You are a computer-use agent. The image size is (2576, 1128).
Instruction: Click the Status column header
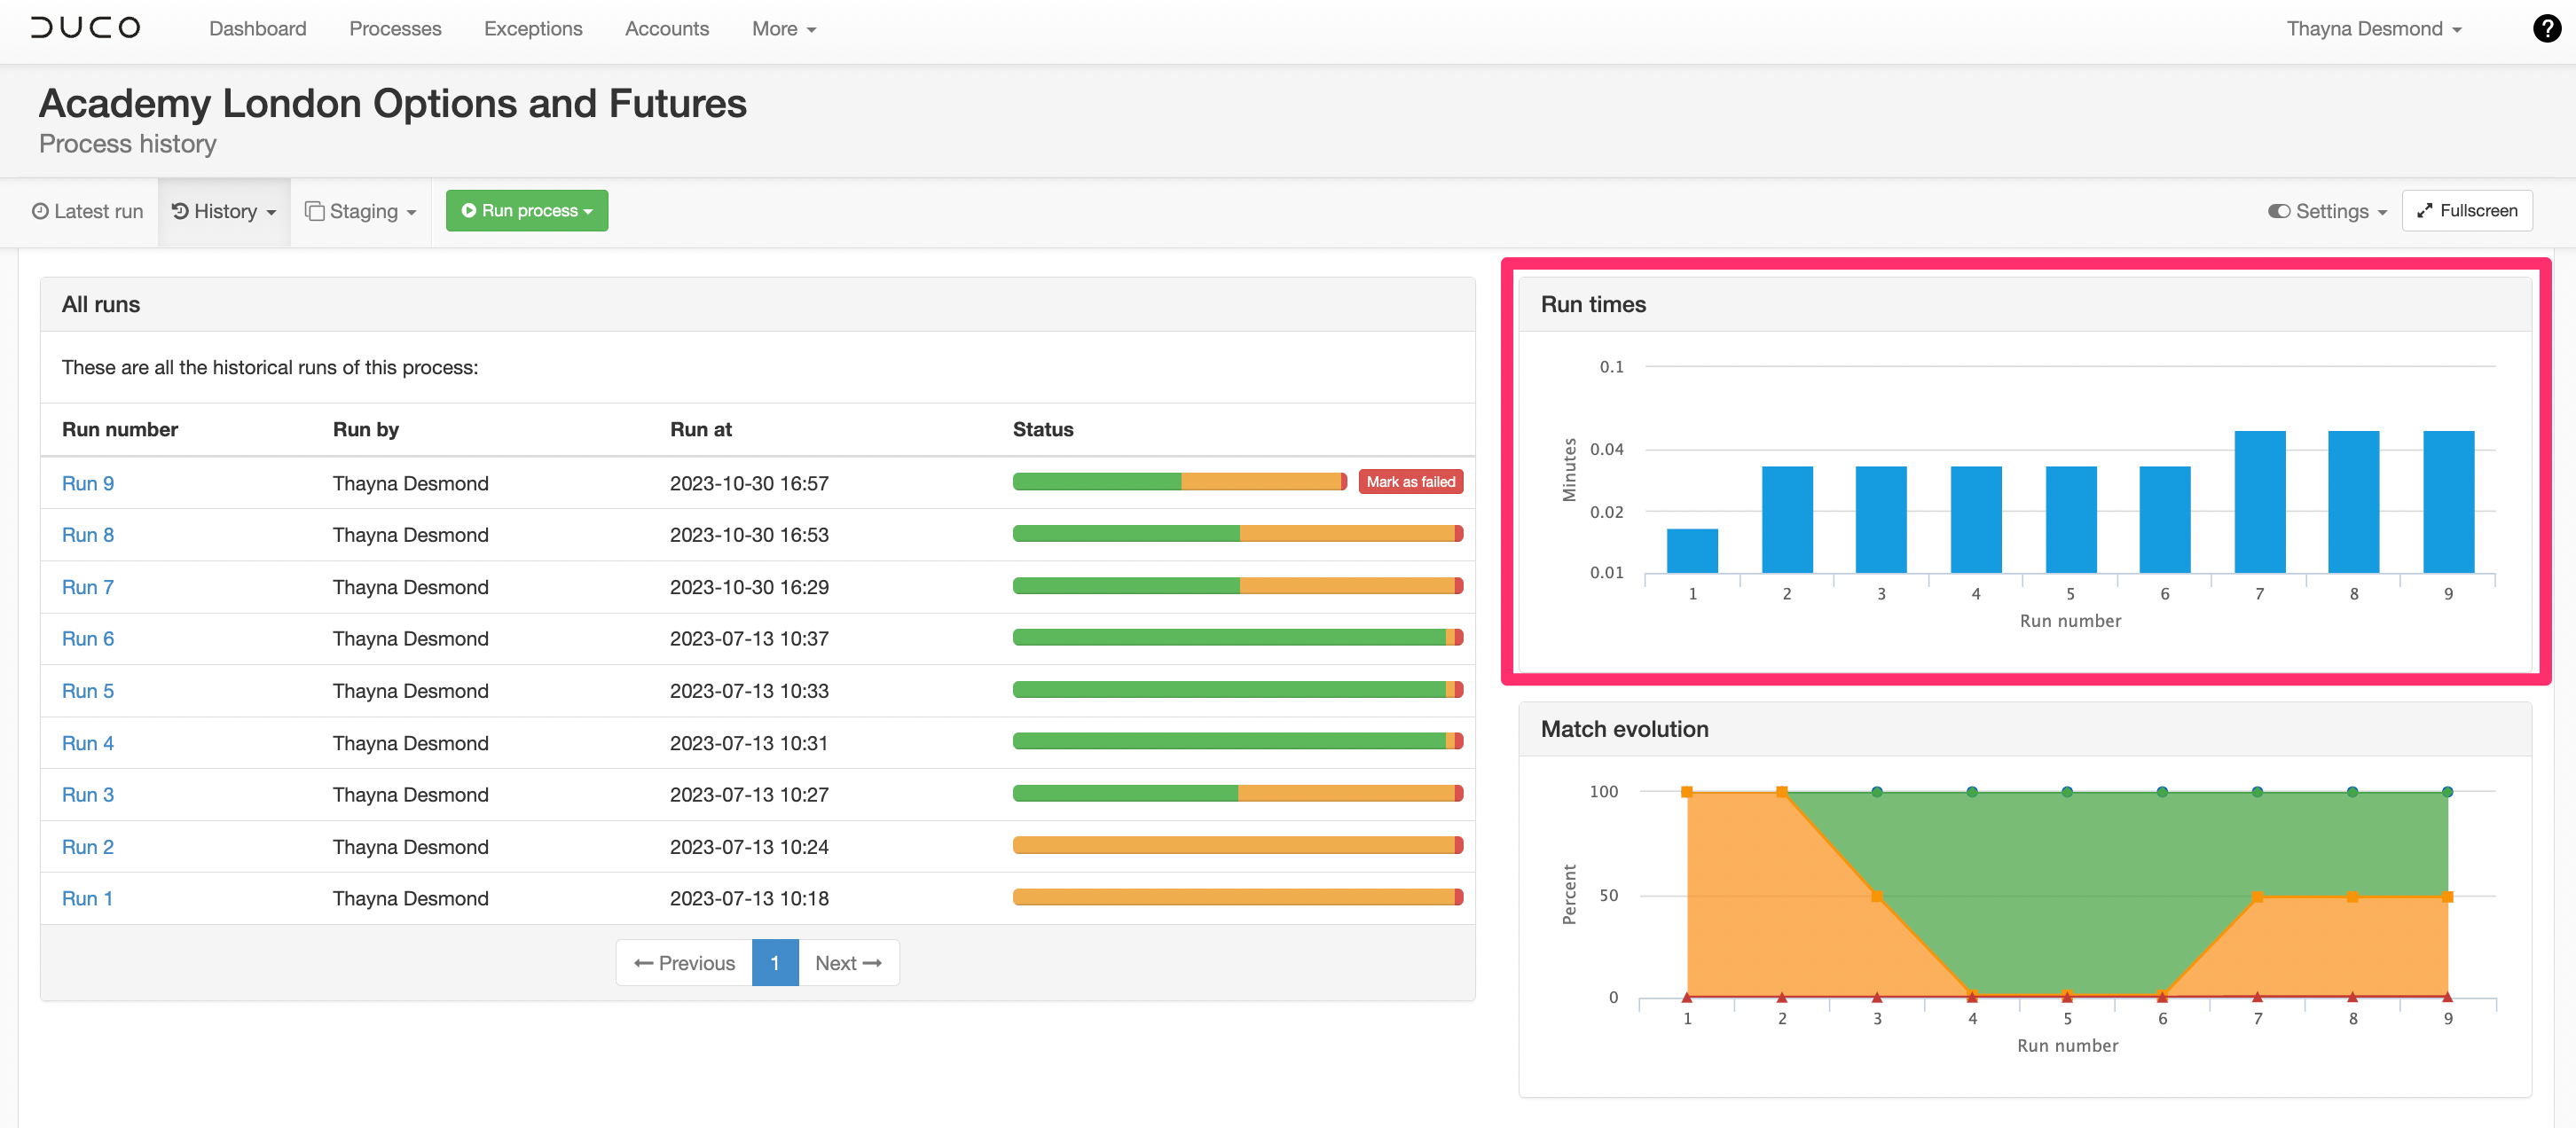[x=1043, y=429]
